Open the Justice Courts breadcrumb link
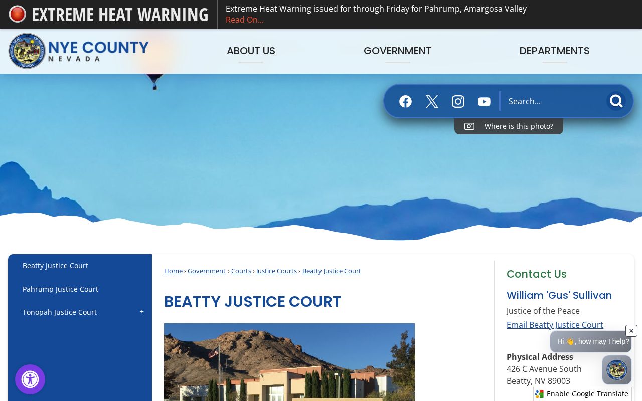Viewport: 642px width, 401px height. click(276, 271)
